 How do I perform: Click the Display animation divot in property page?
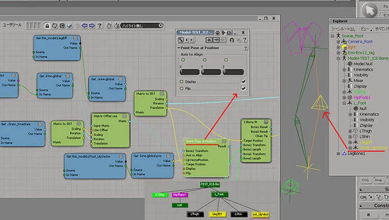click(x=182, y=81)
